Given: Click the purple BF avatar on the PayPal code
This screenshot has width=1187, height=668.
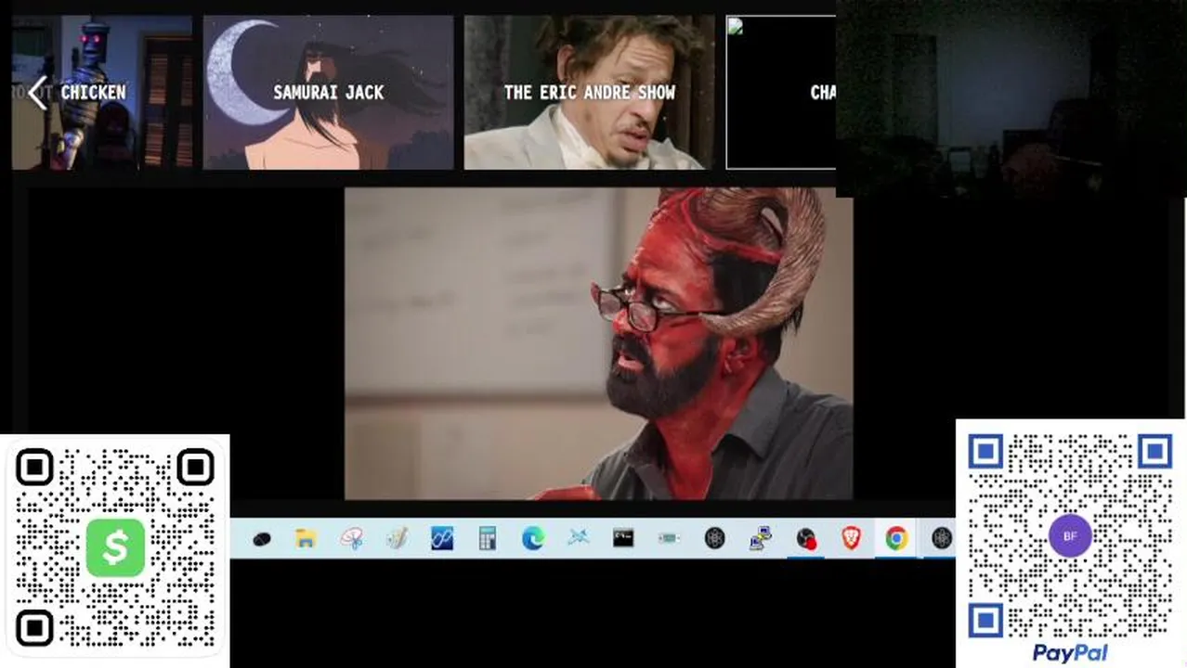Looking at the screenshot, I should 1070,536.
